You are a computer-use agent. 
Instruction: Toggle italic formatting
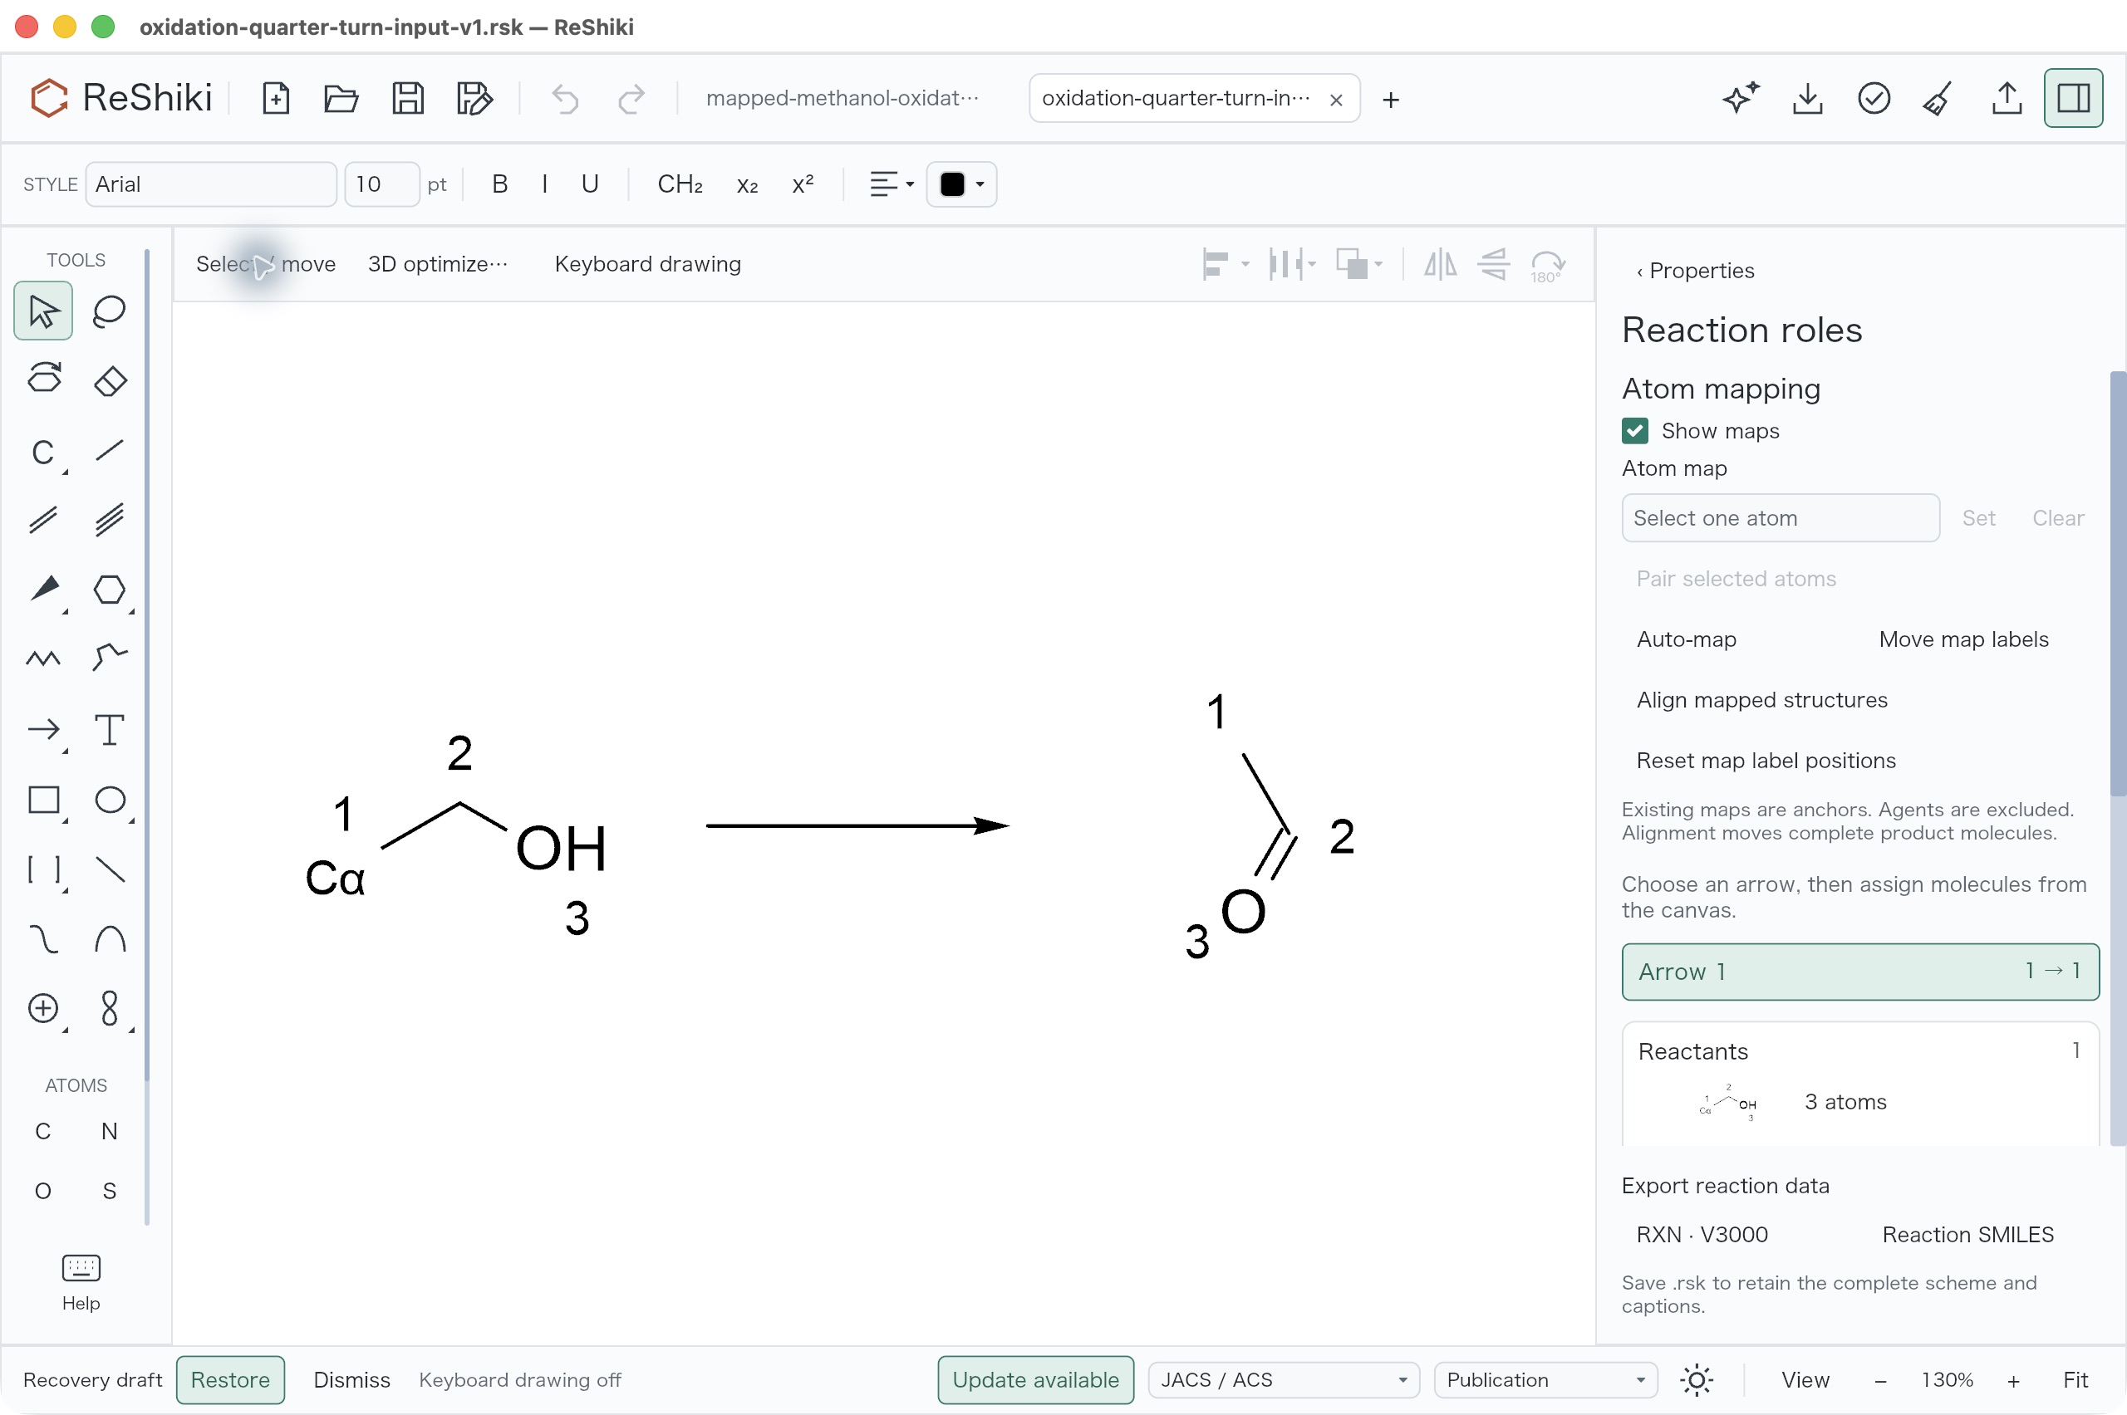(544, 184)
